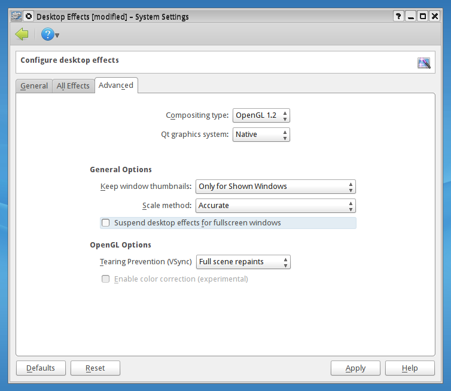
Task: Switch to the General tab
Action: (x=34, y=86)
